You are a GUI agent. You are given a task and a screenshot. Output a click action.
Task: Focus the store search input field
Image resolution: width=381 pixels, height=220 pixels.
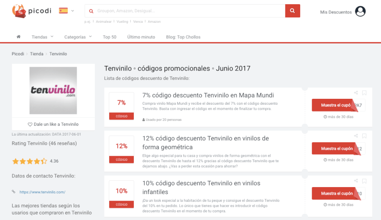click(x=185, y=11)
